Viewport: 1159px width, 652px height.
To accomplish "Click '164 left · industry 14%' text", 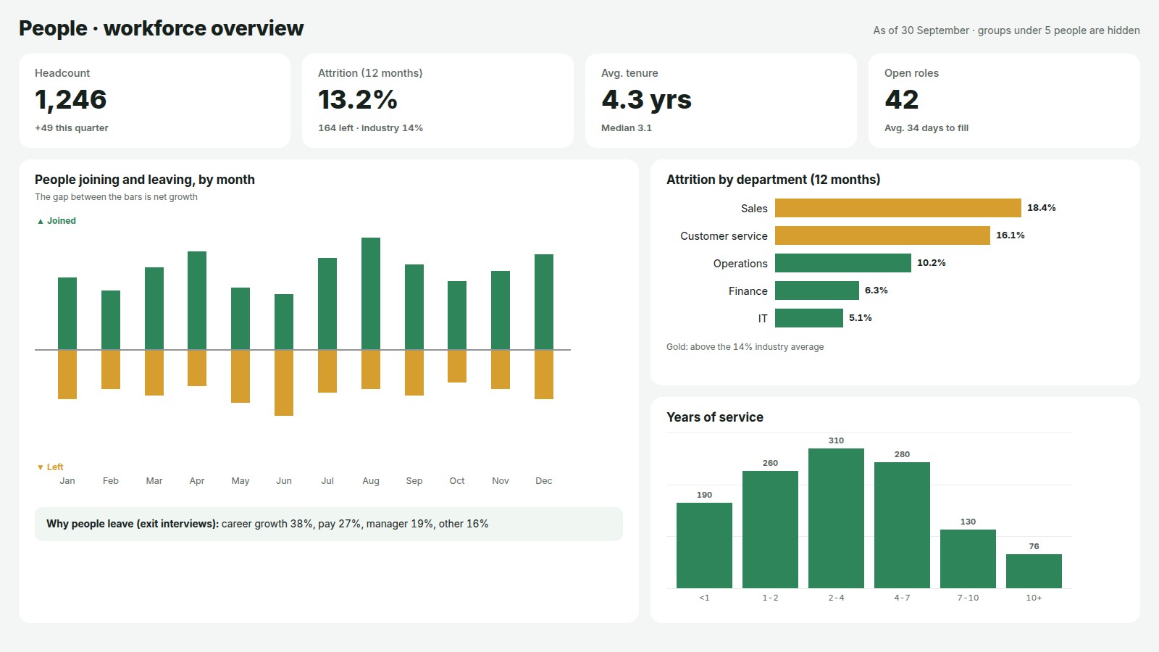I will (x=370, y=128).
